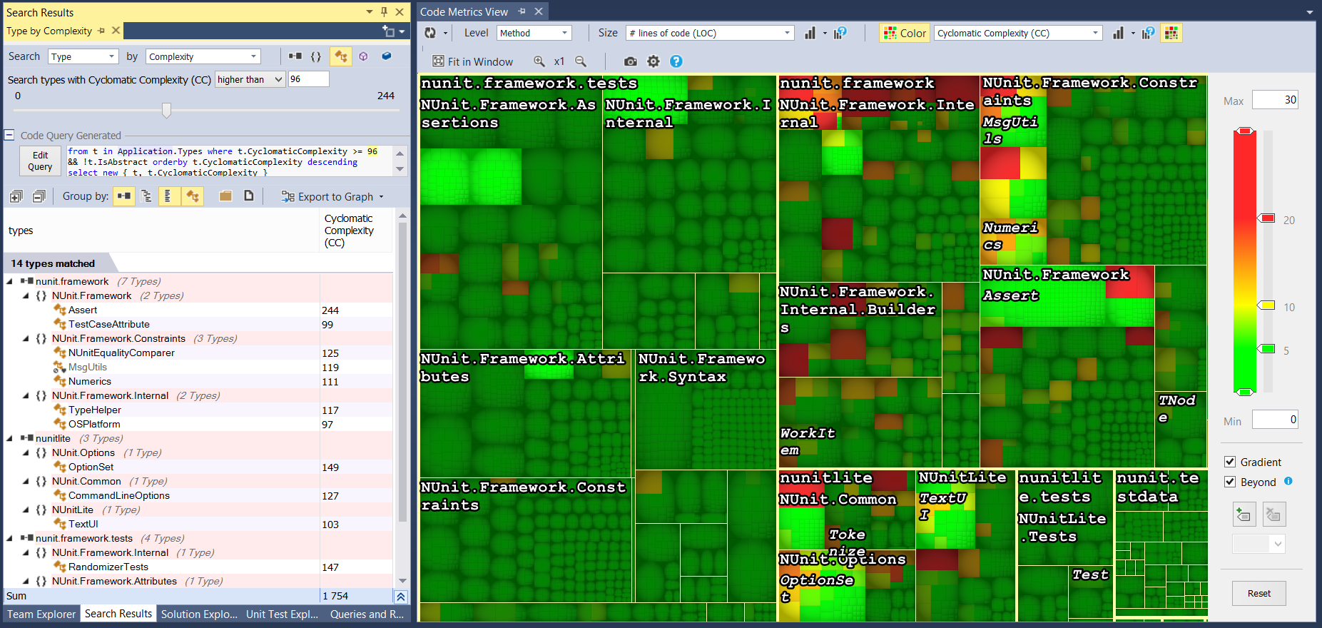The height and width of the screenshot is (628, 1322).
Task: Click the Edit Query button
Action: click(40, 161)
